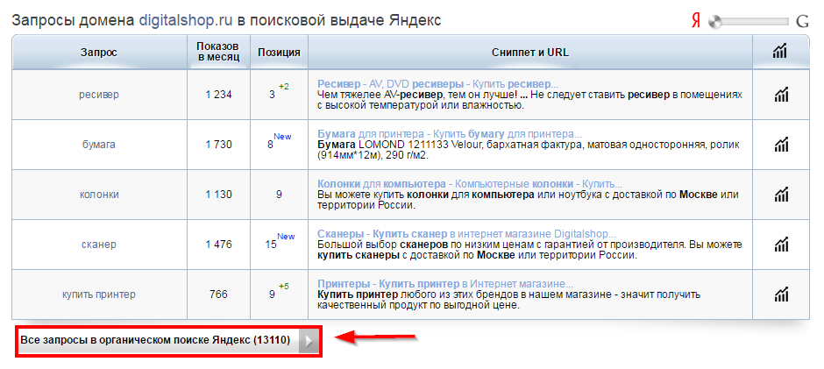
Task: Open snippet link Принтеры - Купить принтер
Action: click(x=445, y=284)
